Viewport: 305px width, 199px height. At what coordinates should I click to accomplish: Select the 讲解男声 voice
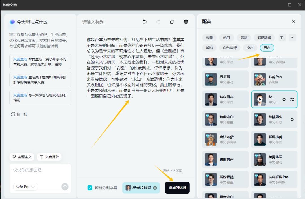coord(225,159)
